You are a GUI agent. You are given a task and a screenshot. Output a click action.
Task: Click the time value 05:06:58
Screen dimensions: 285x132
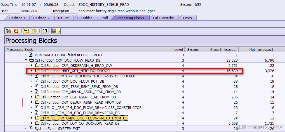51,5
